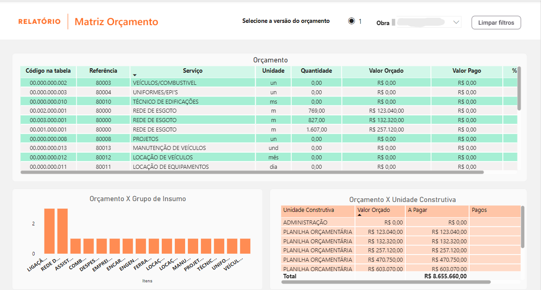This screenshot has width=541, height=290.
Task: Click the Matriz Orçamento report title
Action: point(115,21)
